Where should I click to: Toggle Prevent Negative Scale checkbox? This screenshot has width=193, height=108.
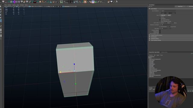click(x=160, y=34)
